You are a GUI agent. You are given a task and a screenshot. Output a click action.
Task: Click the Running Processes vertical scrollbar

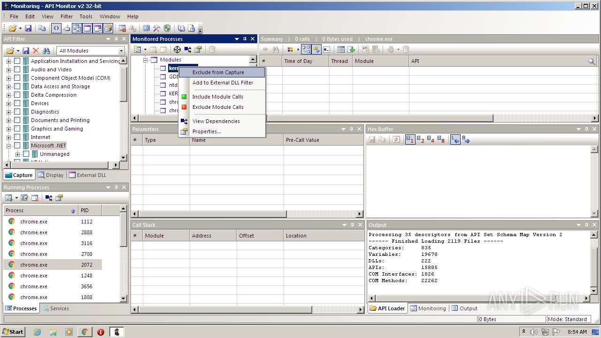124,253
